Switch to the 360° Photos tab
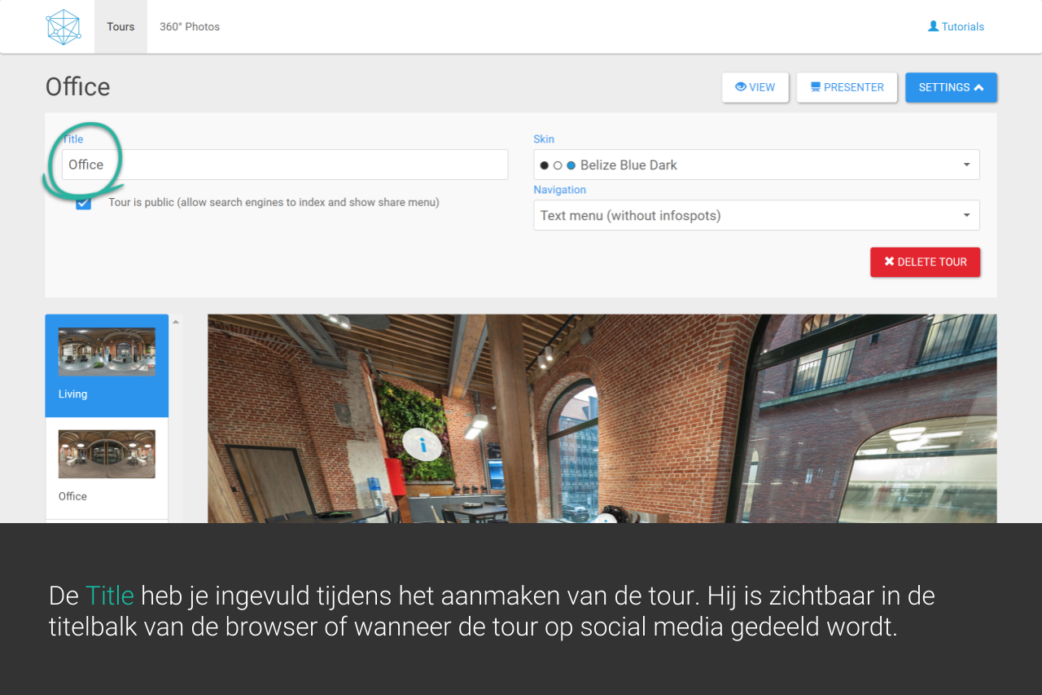This screenshot has height=695, width=1042. [x=190, y=27]
